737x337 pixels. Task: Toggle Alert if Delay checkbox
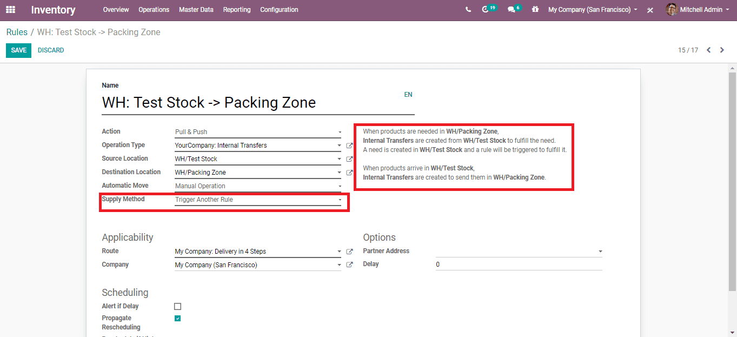coord(177,307)
